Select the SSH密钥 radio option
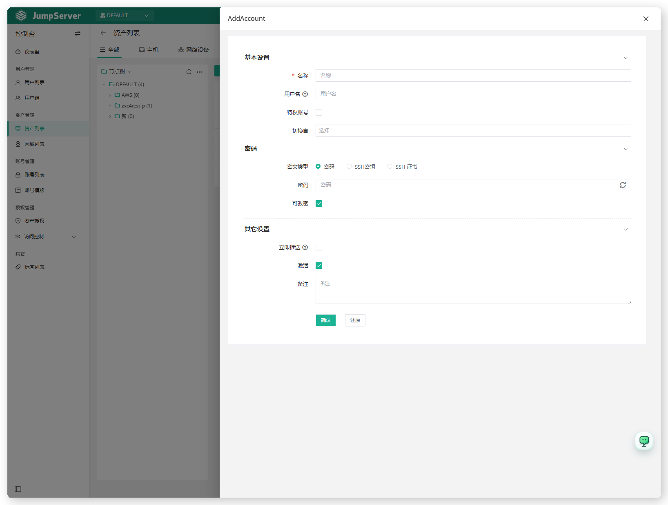 pos(349,167)
